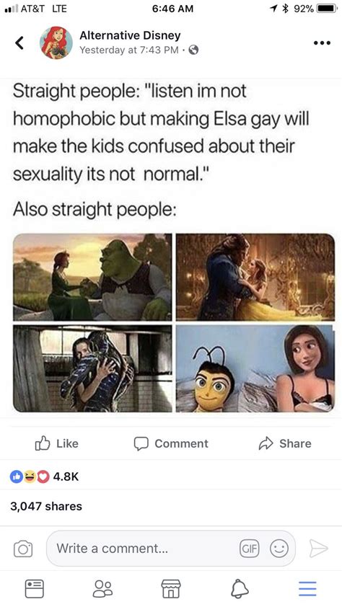The width and height of the screenshot is (342, 607).
Task: Tap the public globe privacy icon
Action: click(193, 50)
